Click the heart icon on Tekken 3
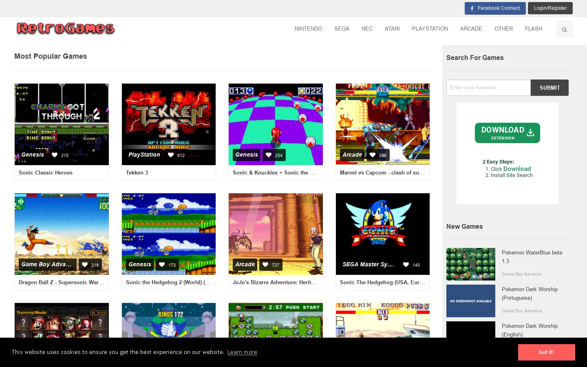 (171, 155)
